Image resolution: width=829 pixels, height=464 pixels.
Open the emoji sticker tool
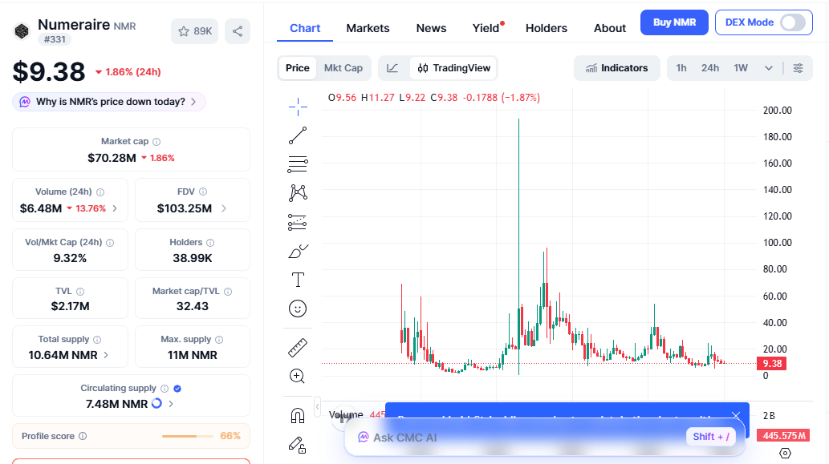click(298, 309)
